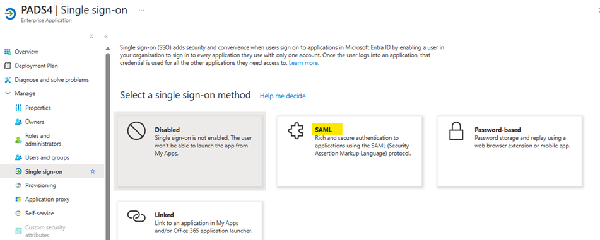Select the SAML sign-on method card
The width and height of the screenshot is (600, 240).
point(350,151)
